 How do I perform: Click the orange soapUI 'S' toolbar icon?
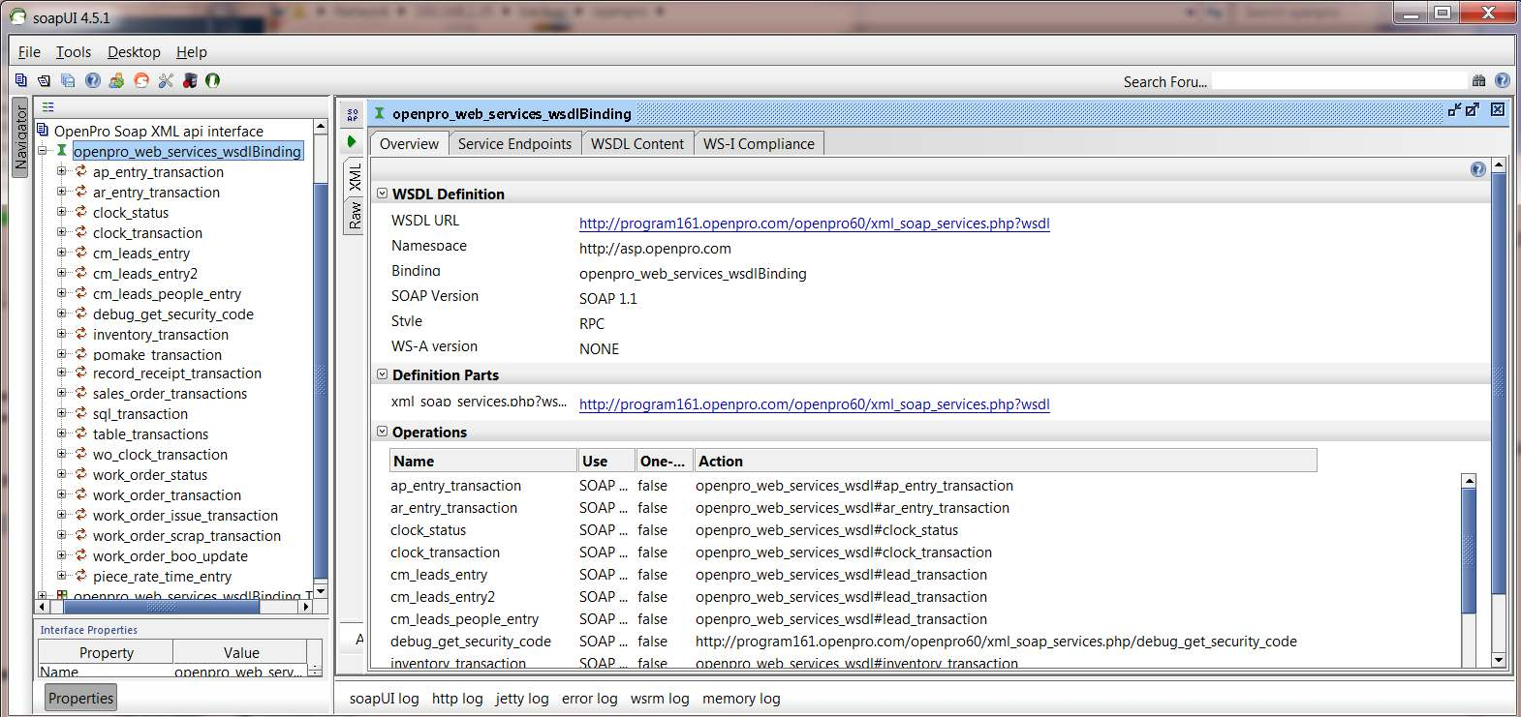(x=141, y=80)
